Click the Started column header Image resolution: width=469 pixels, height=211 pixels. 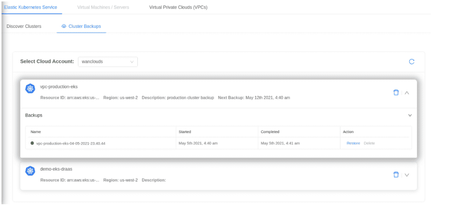tap(185, 132)
